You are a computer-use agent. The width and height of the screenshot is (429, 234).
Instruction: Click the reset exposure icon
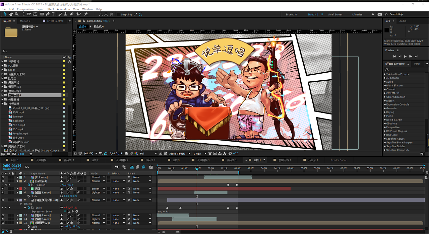[x=230, y=154]
